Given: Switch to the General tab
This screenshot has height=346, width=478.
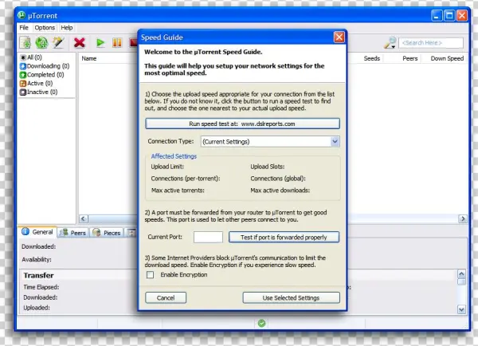Looking at the screenshot, I should pos(37,232).
